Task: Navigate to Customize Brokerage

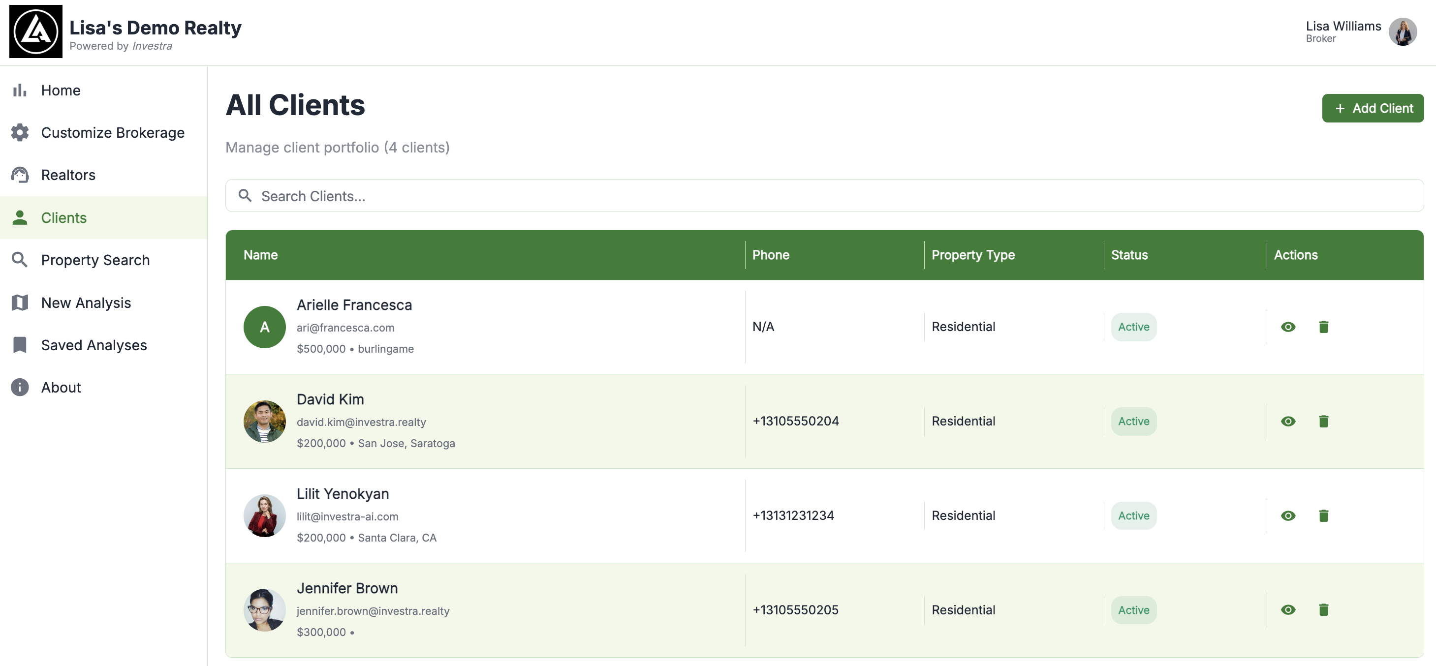Action: click(x=112, y=133)
